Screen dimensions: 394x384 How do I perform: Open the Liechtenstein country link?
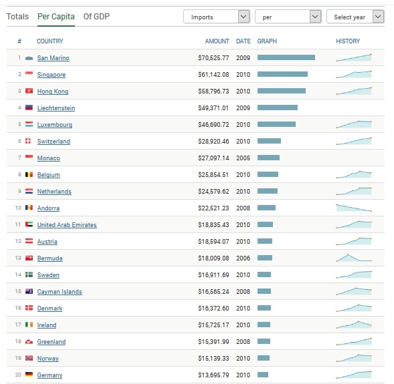point(56,108)
